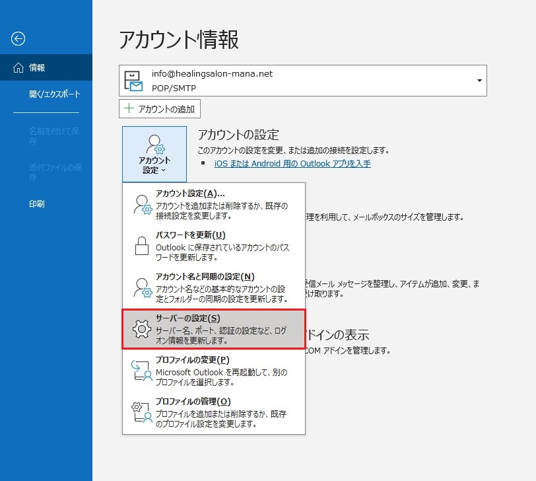Click the info@healingsalon-mana.net account address
The width and height of the screenshot is (536, 481).
(x=212, y=74)
